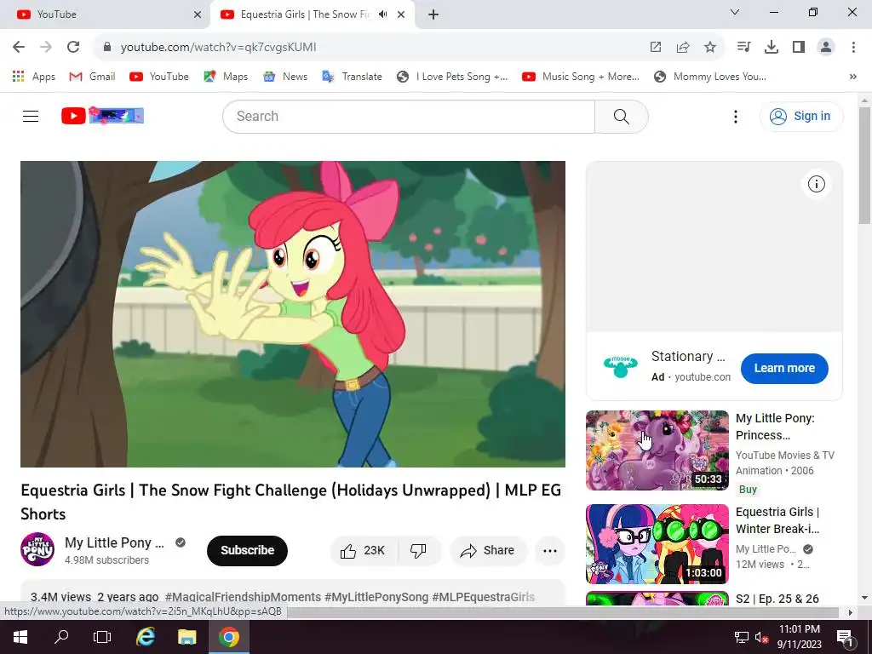Go back using browser back arrow
Image resolution: width=872 pixels, height=654 pixels.
pyautogui.click(x=19, y=47)
